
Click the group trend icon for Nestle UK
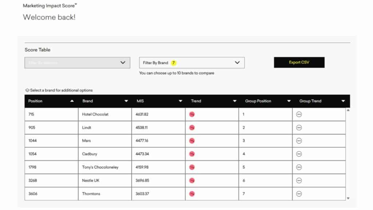click(x=299, y=180)
